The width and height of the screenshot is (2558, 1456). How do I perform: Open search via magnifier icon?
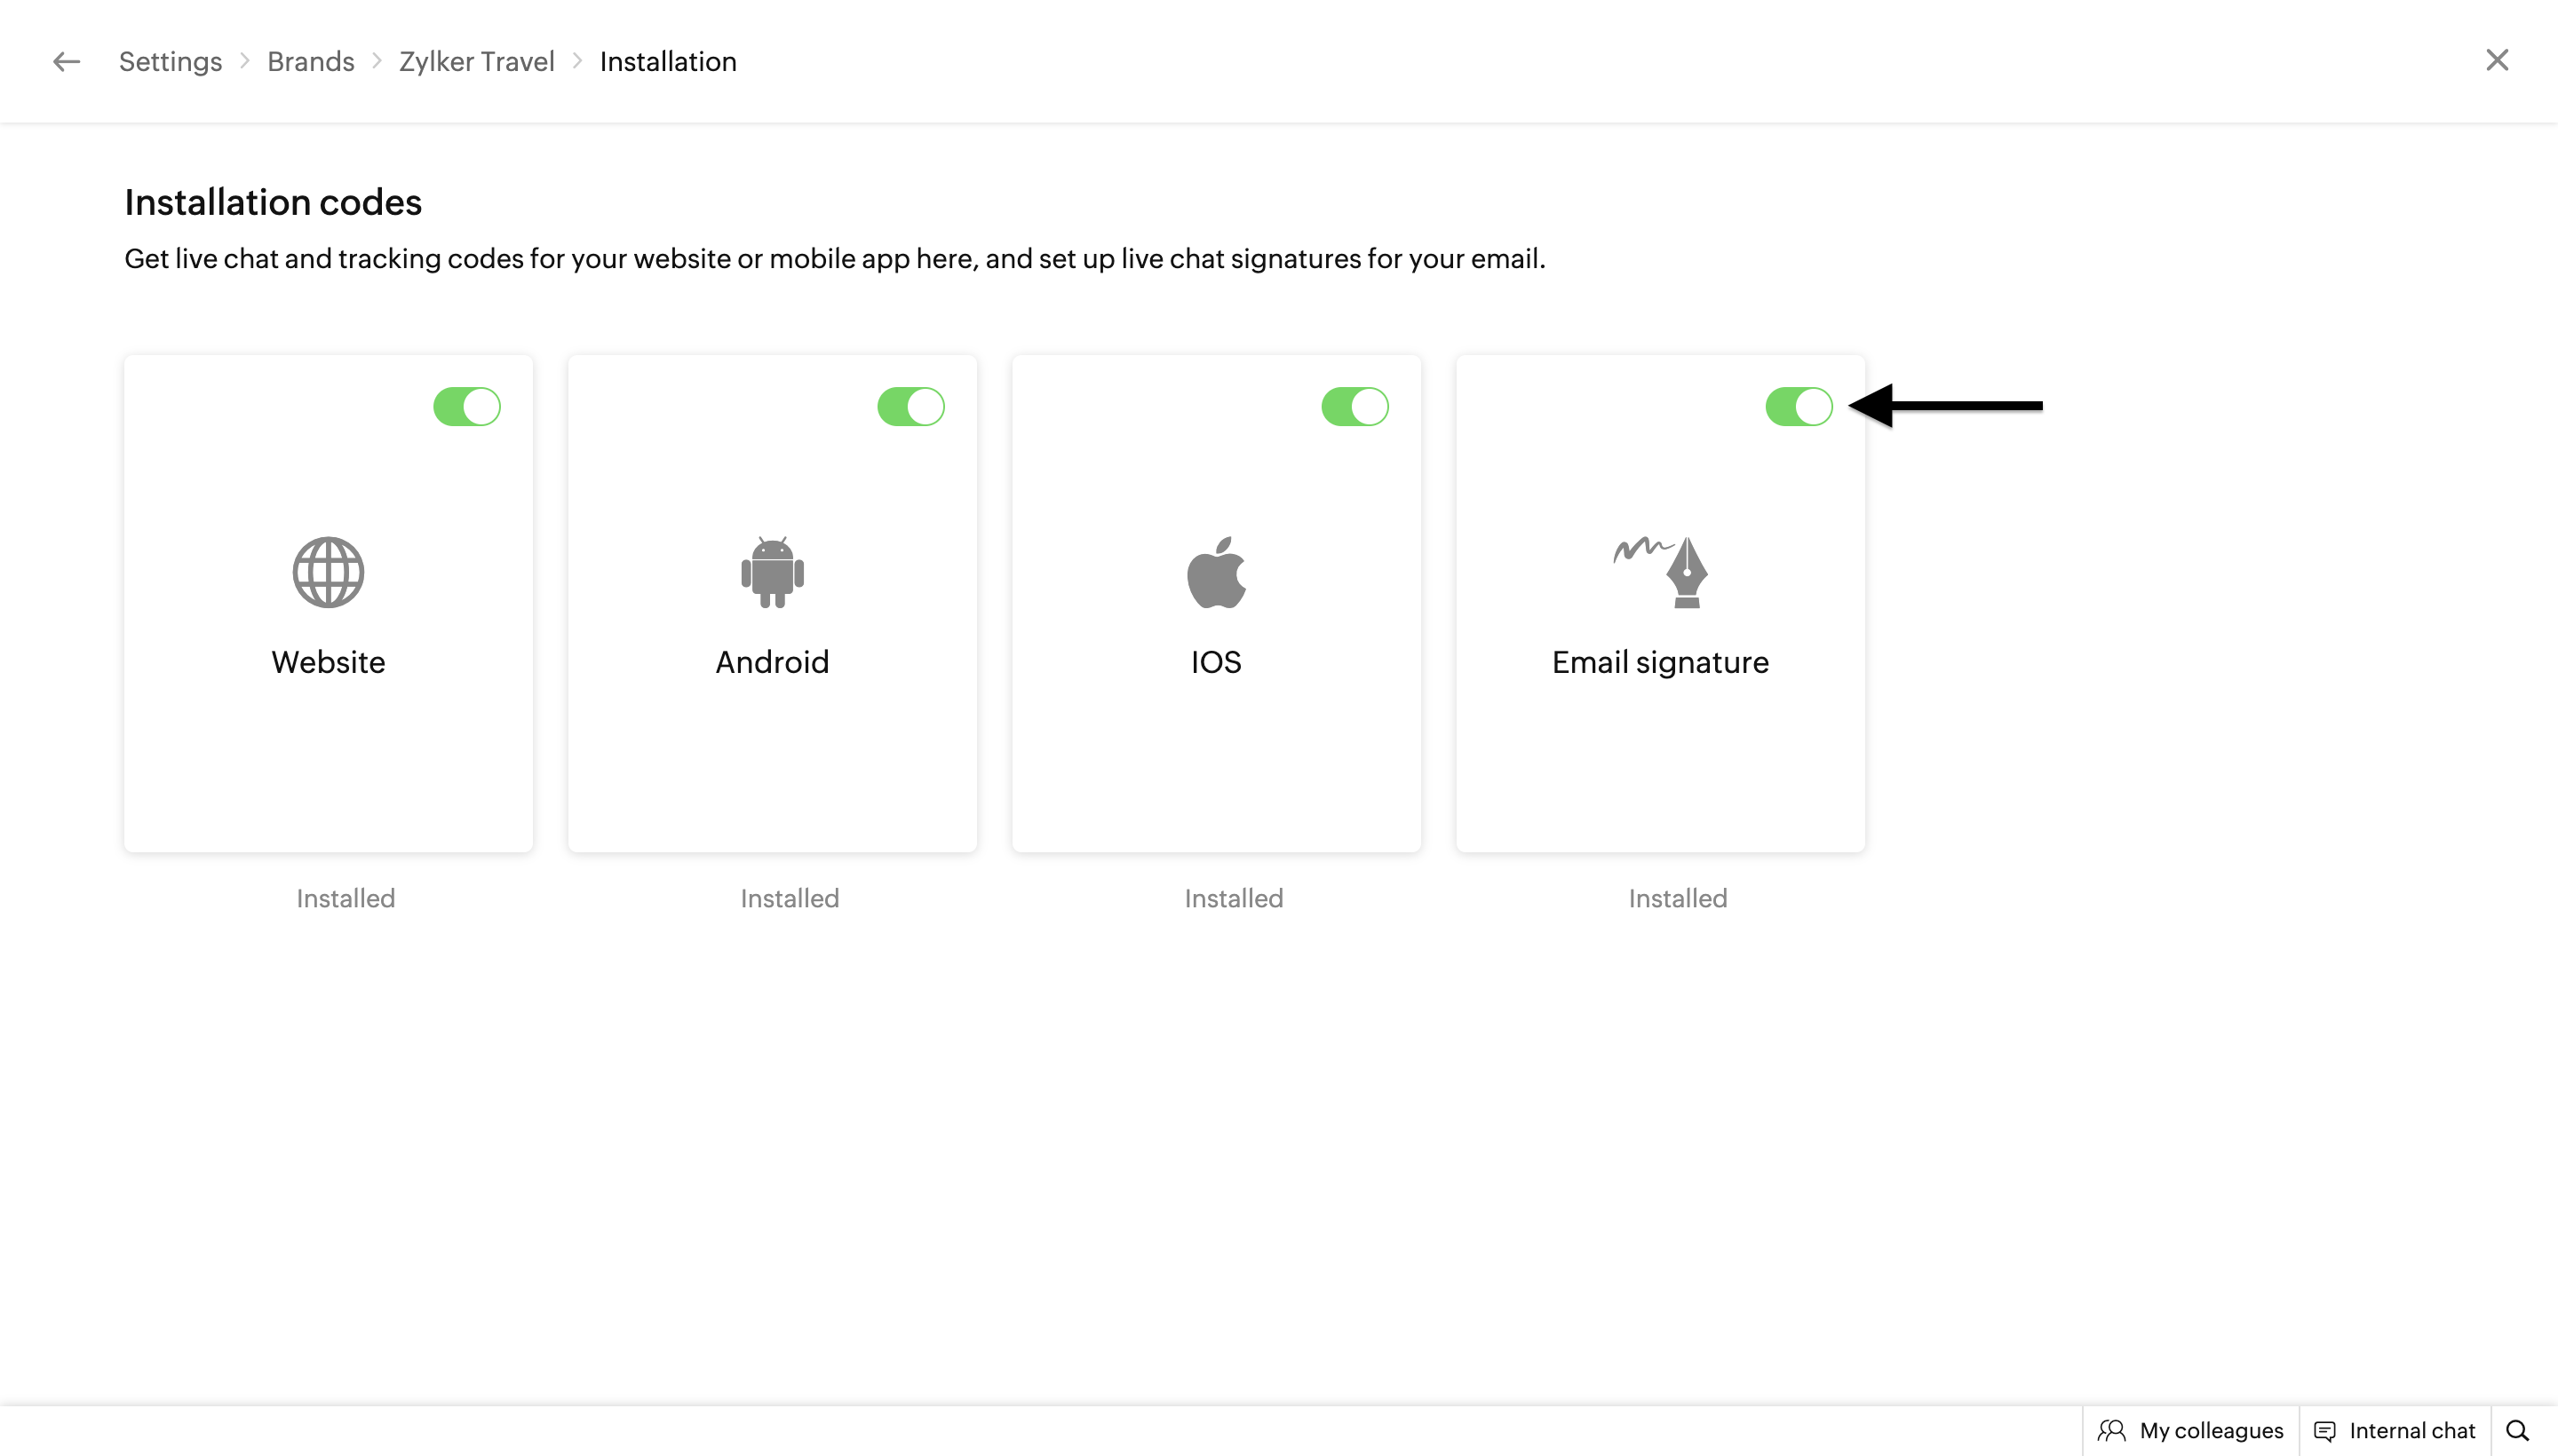pos(2518,1431)
